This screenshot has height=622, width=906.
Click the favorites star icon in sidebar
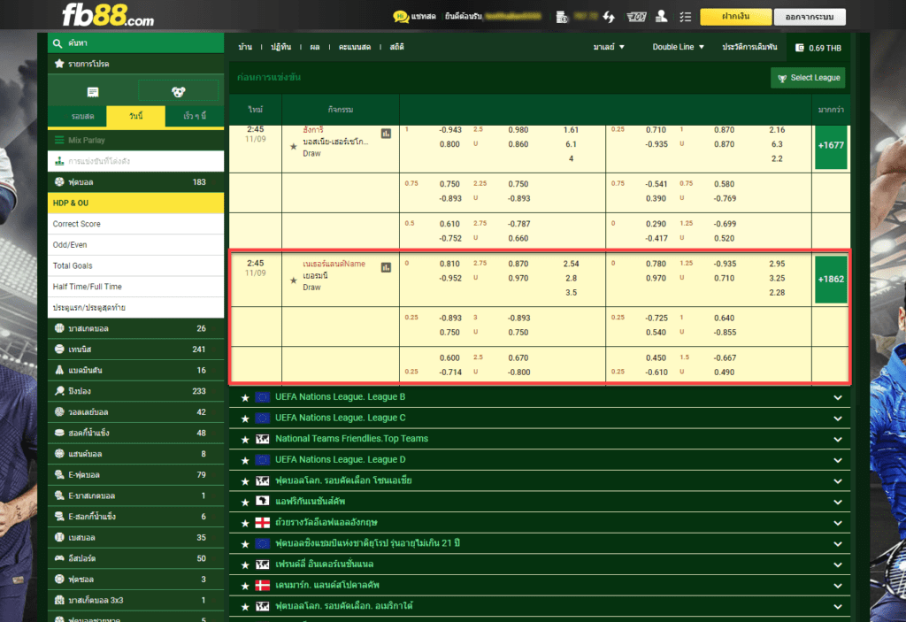pyautogui.click(x=59, y=64)
